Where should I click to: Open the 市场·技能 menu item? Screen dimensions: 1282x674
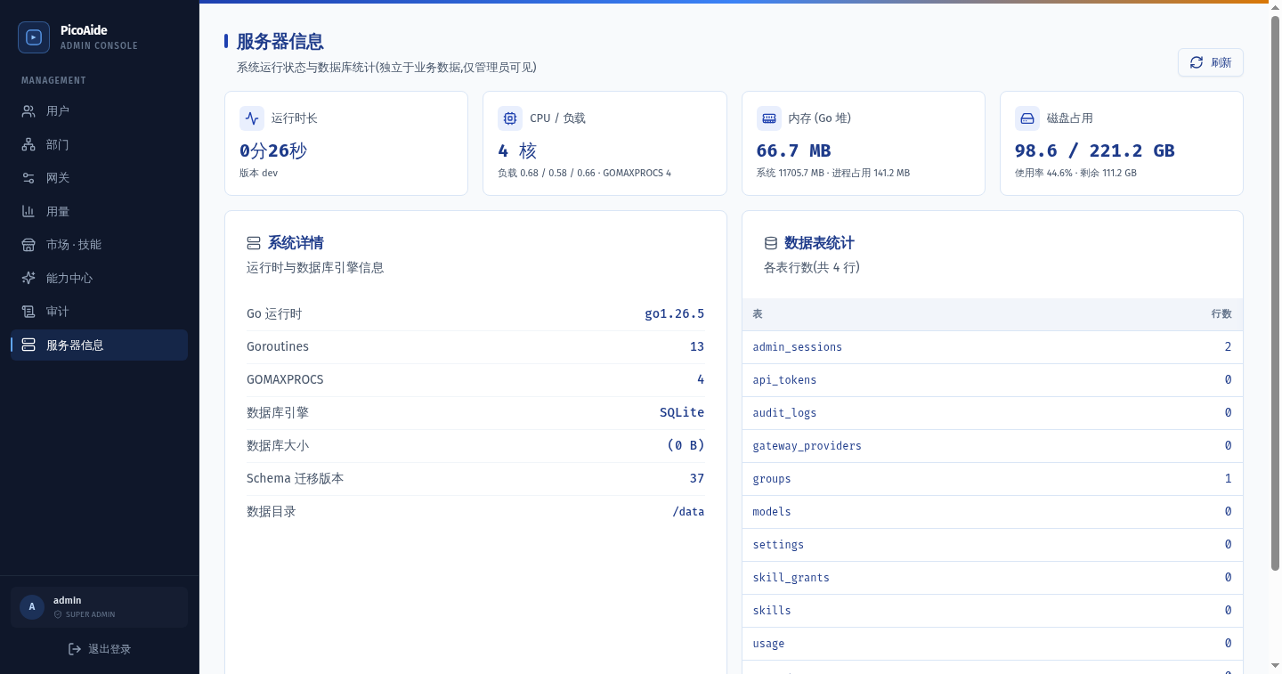99,245
